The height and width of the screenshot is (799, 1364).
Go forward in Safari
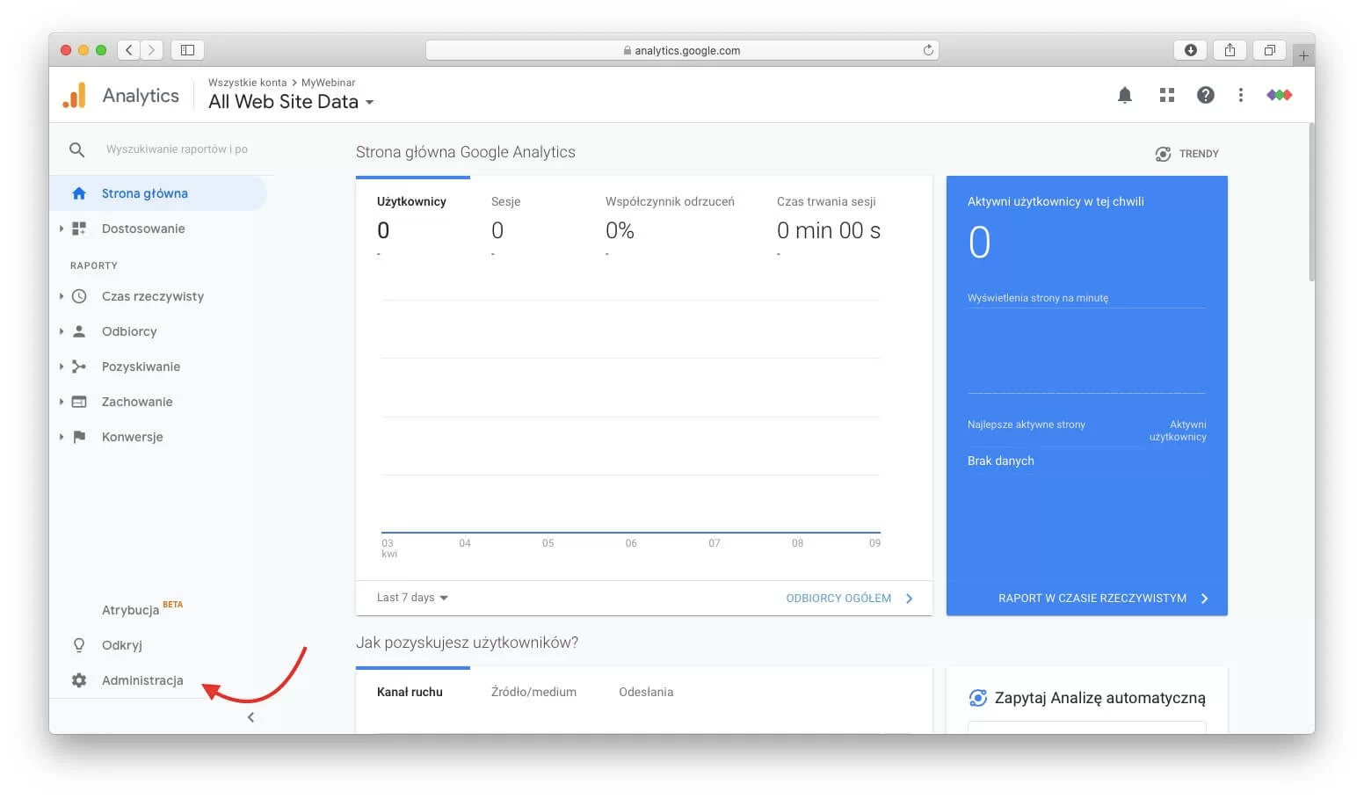[x=151, y=50]
